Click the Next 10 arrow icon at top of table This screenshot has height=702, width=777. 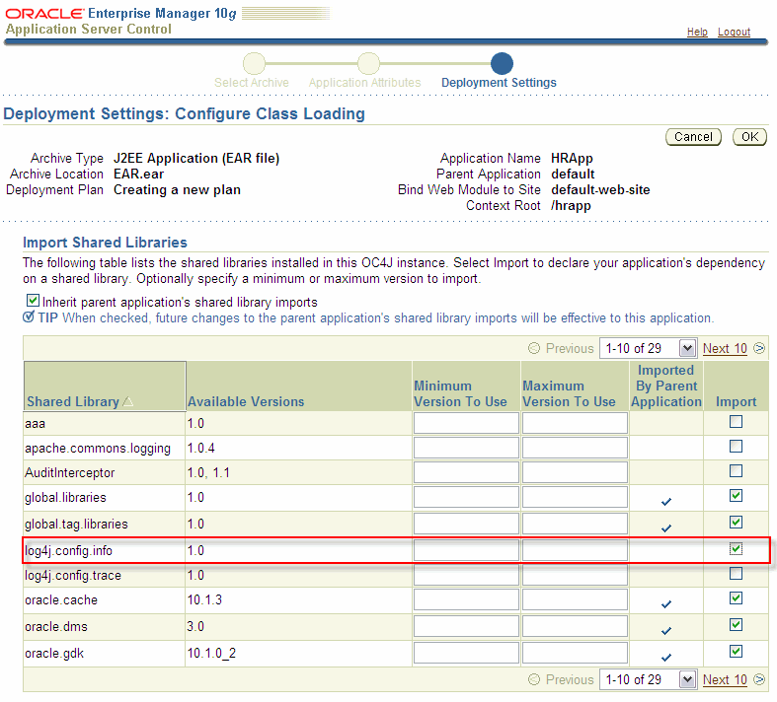pyautogui.click(x=758, y=348)
